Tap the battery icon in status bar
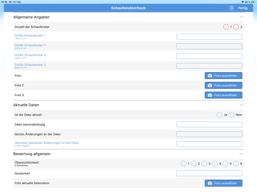 pyautogui.click(x=253, y=2)
